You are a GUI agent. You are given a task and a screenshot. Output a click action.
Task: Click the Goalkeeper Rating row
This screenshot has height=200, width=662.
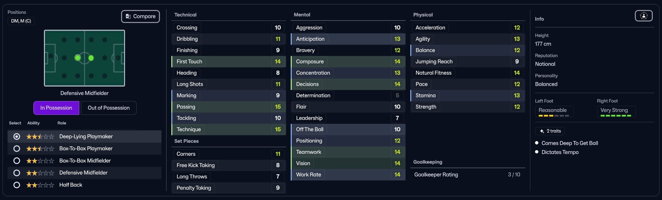pos(467,175)
